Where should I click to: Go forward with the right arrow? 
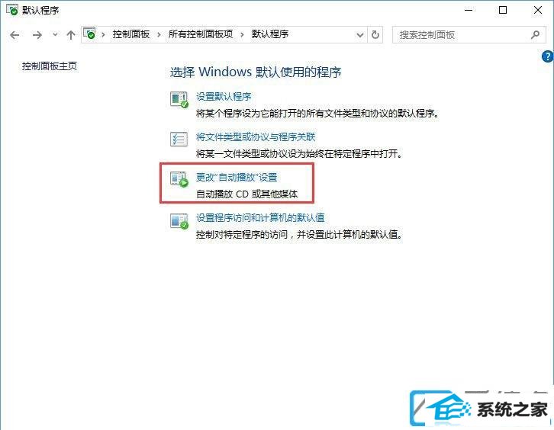[x=37, y=35]
